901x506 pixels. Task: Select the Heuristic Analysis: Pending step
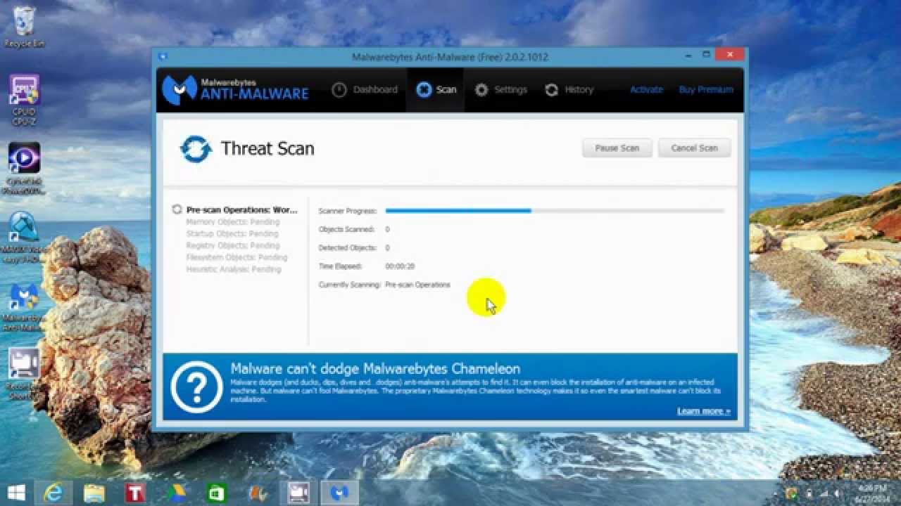tap(234, 270)
